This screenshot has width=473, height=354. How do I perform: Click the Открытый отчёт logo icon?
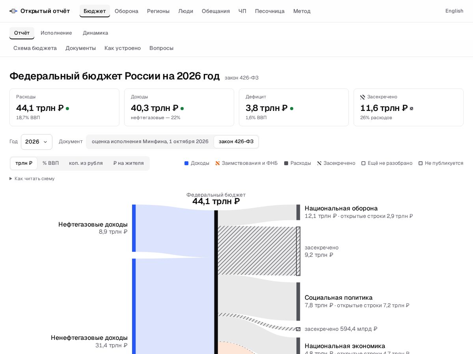click(13, 11)
